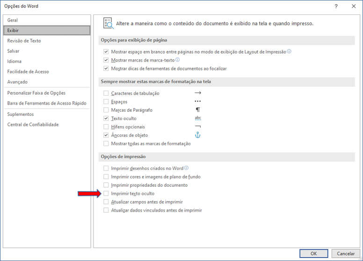Click the optional hyphen symbol
The image size is (363, 261).
pos(198,127)
